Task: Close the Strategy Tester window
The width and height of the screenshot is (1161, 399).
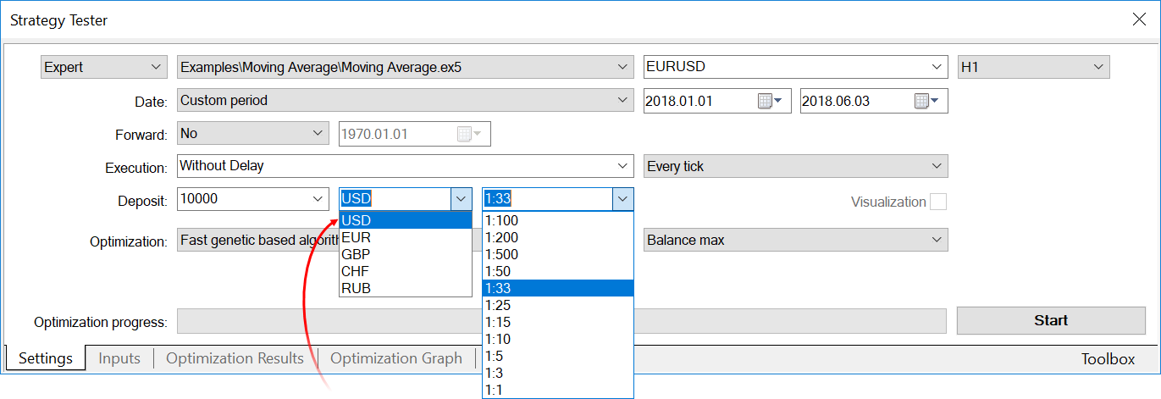Action: pos(1139,19)
